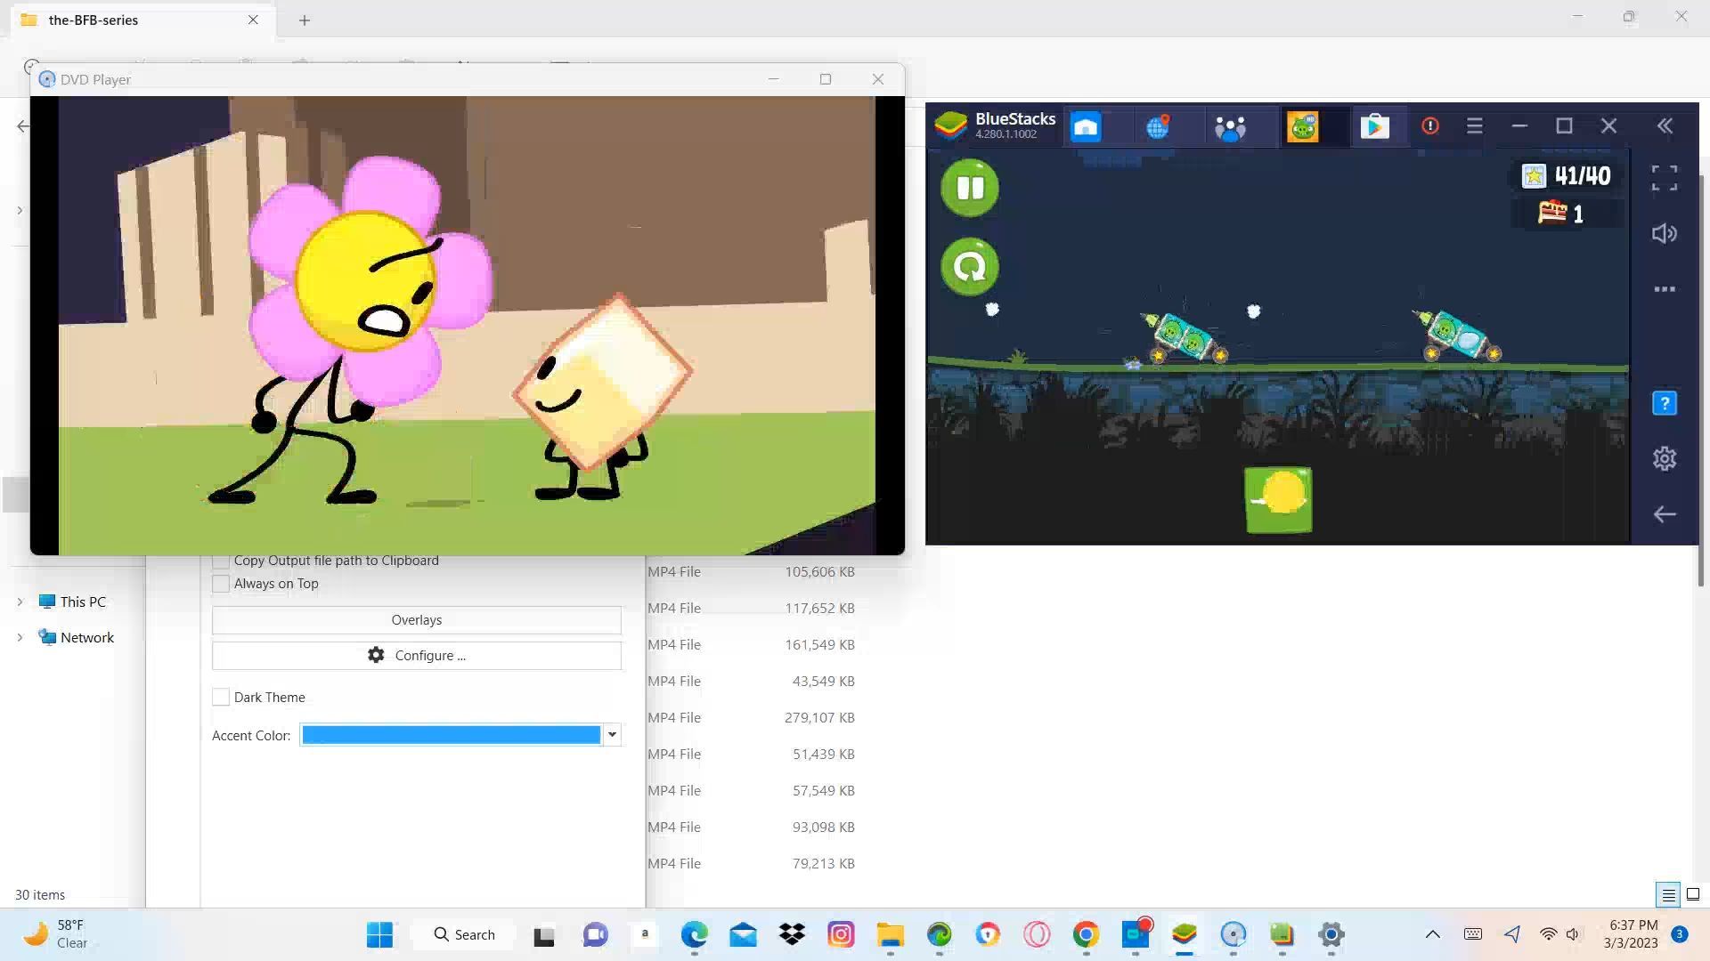The image size is (1710, 961).
Task: Open the Play Store icon in BlueStacks
Action: point(1374,126)
